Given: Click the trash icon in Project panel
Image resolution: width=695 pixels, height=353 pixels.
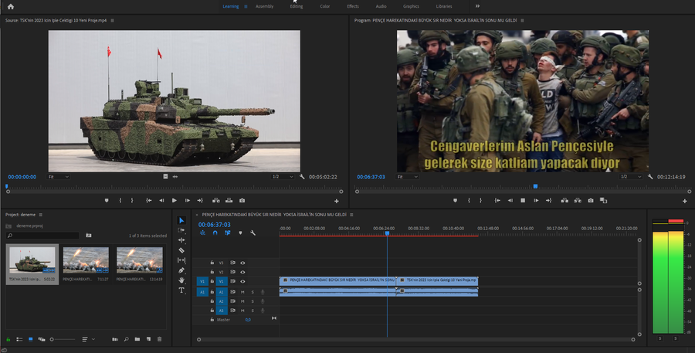Looking at the screenshot, I should coord(160,339).
